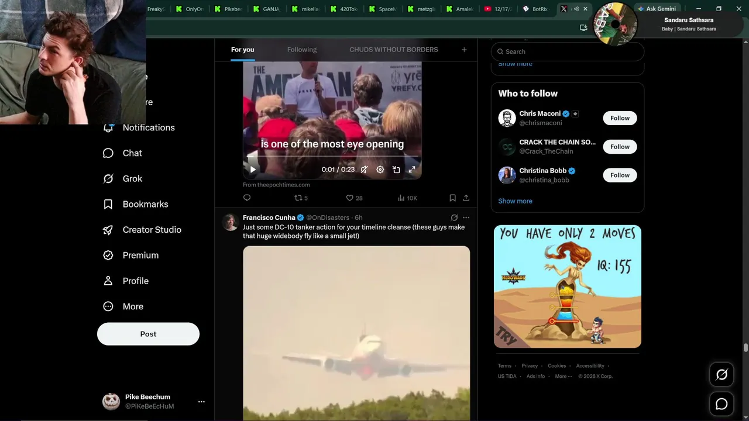Expand the video to fullscreen
This screenshot has width=749, height=421.
pyautogui.click(x=412, y=170)
